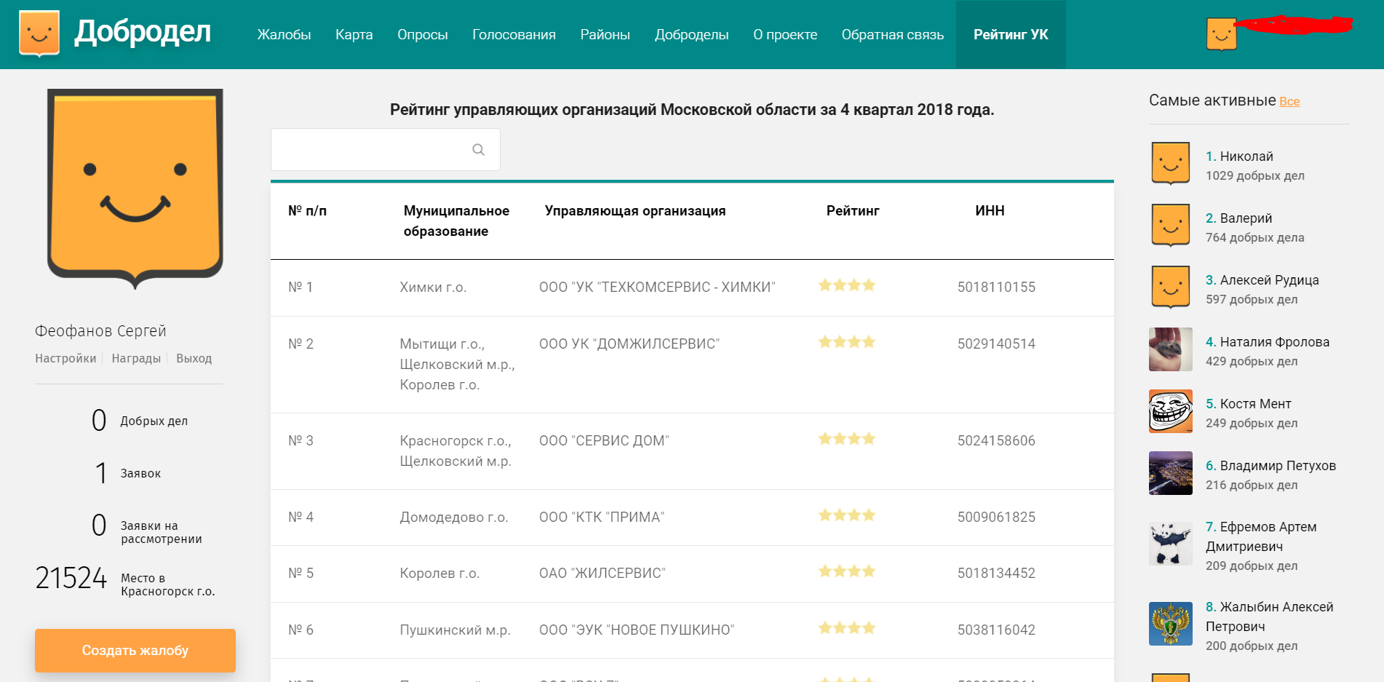
Task: Open Жалыбин Алексей's emblem avatar
Action: [x=1171, y=624]
